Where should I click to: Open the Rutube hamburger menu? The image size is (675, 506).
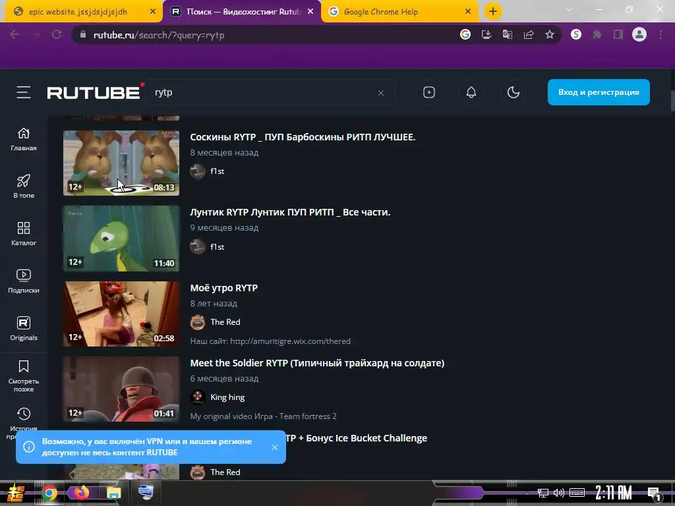click(x=24, y=92)
